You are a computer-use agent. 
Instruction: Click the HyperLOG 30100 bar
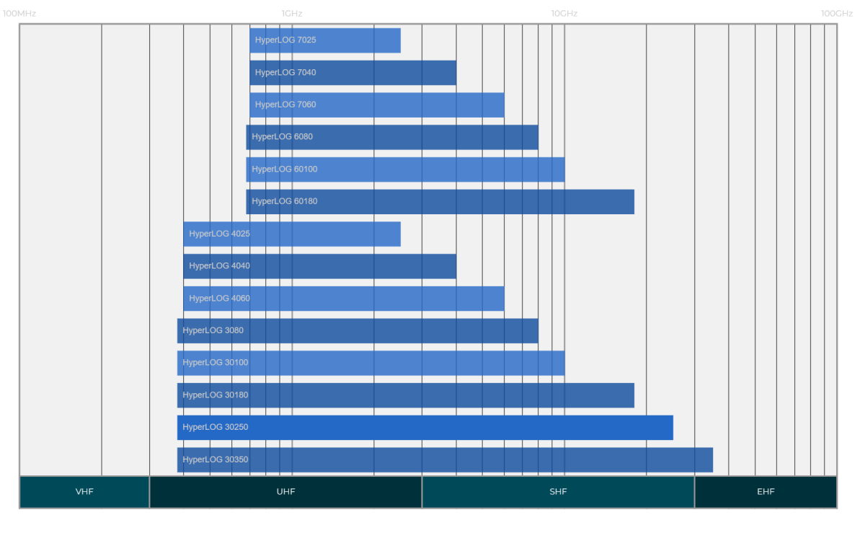click(371, 363)
